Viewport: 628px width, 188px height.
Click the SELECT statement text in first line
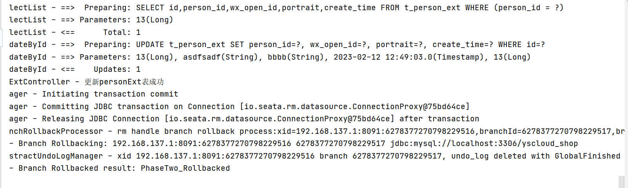[350, 8]
